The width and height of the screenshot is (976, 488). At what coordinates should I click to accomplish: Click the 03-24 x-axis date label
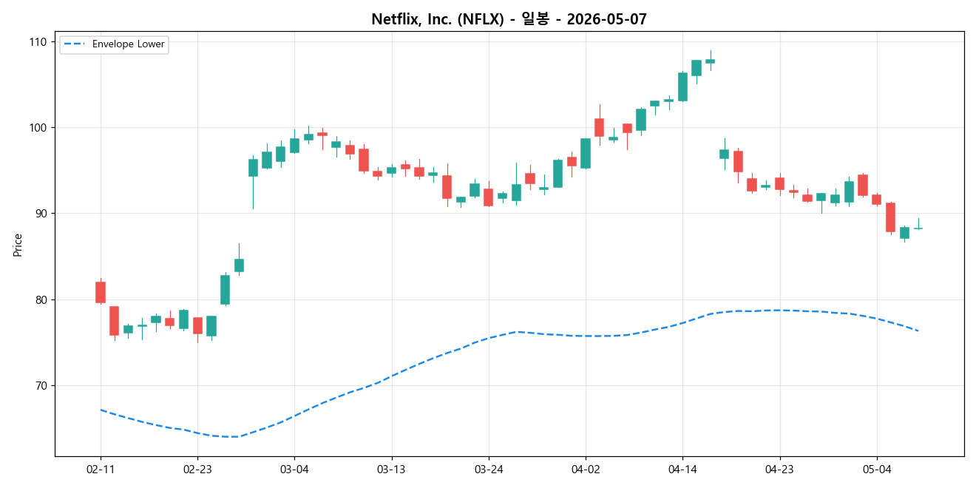coord(488,470)
